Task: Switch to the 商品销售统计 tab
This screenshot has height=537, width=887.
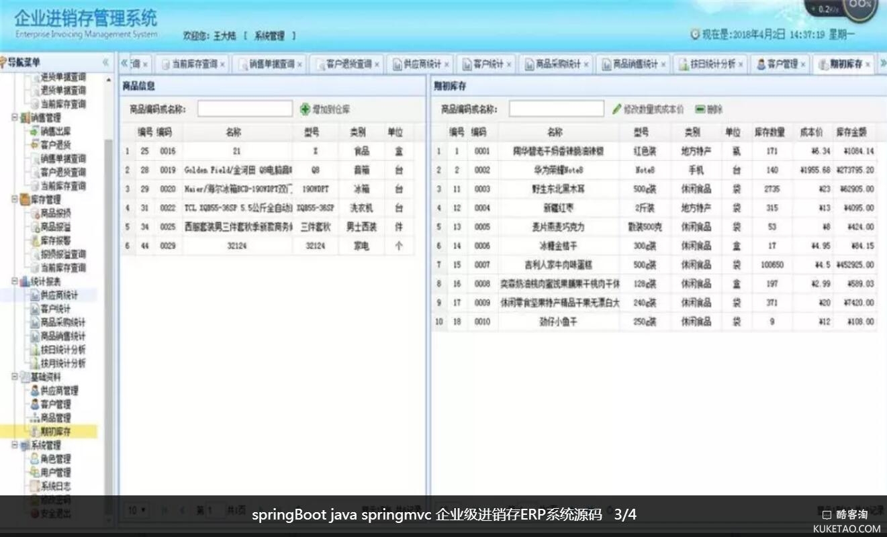Action: click(x=632, y=64)
